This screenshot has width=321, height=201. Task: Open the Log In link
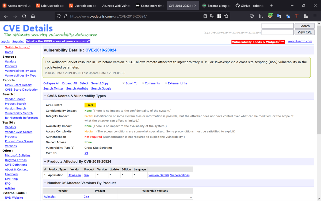coord(5,41)
